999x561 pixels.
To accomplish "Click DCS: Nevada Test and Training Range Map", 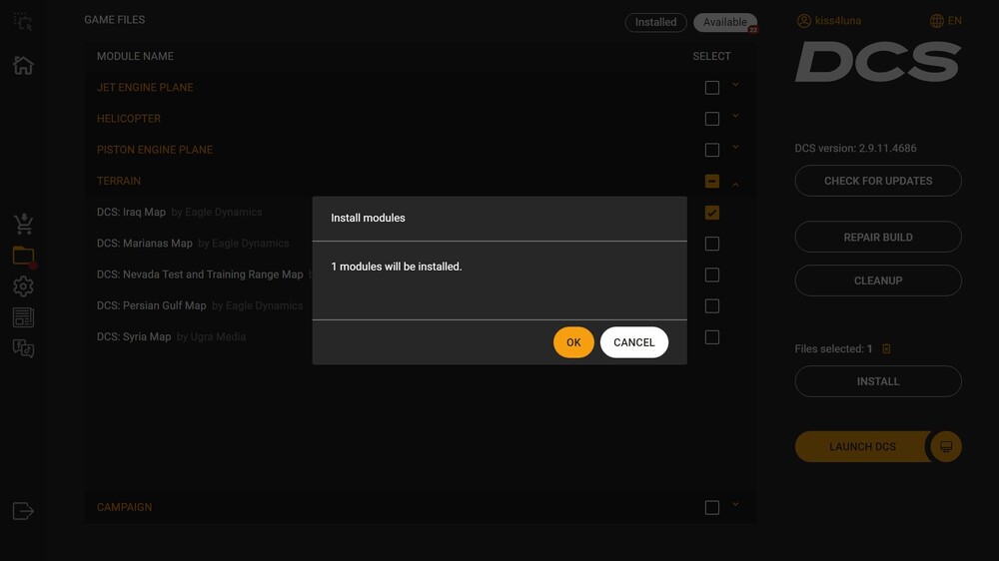I will click(x=200, y=275).
